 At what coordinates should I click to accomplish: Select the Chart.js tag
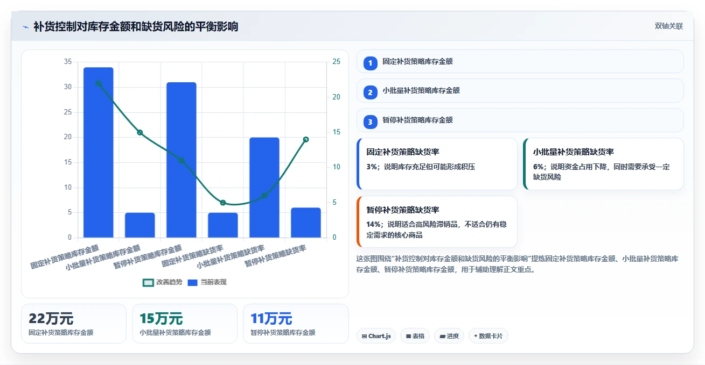[x=376, y=336]
